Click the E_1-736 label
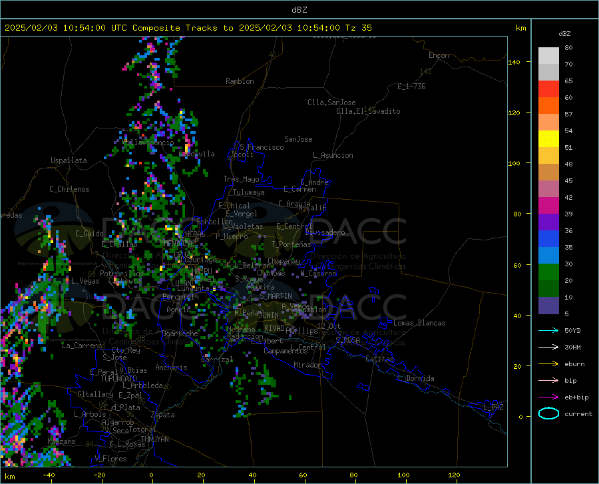Viewport: 599px width, 484px height. pos(411,87)
